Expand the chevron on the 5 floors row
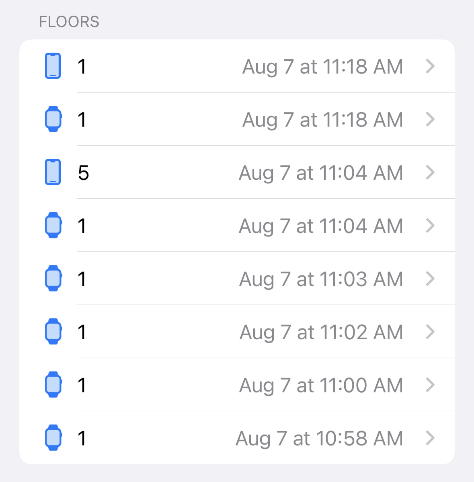This screenshot has height=482, width=474. pyautogui.click(x=430, y=172)
